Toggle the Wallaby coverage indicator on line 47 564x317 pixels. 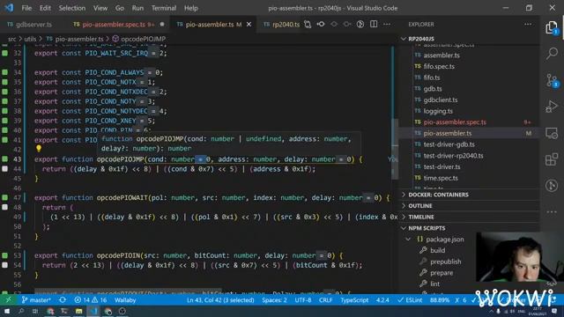(x=4, y=197)
